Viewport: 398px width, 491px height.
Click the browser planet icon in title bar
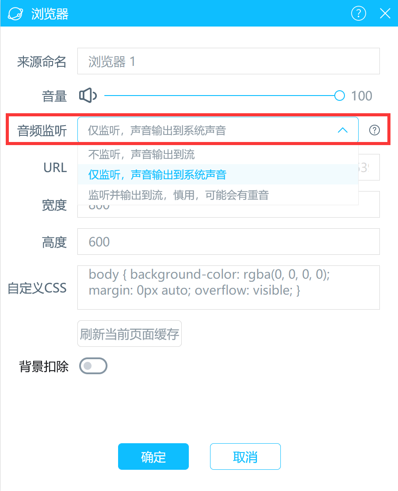(x=15, y=14)
